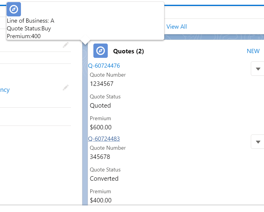Image resolution: width=264 pixels, height=212 pixels.
Task: Expand the action dropdown for quote Q-60724483
Action: [258, 142]
